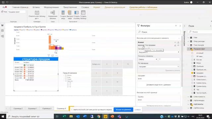Viewport: 212px width, 119px height.
Task: Open the 'Формат' ribbon tab
Action: point(97,7)
